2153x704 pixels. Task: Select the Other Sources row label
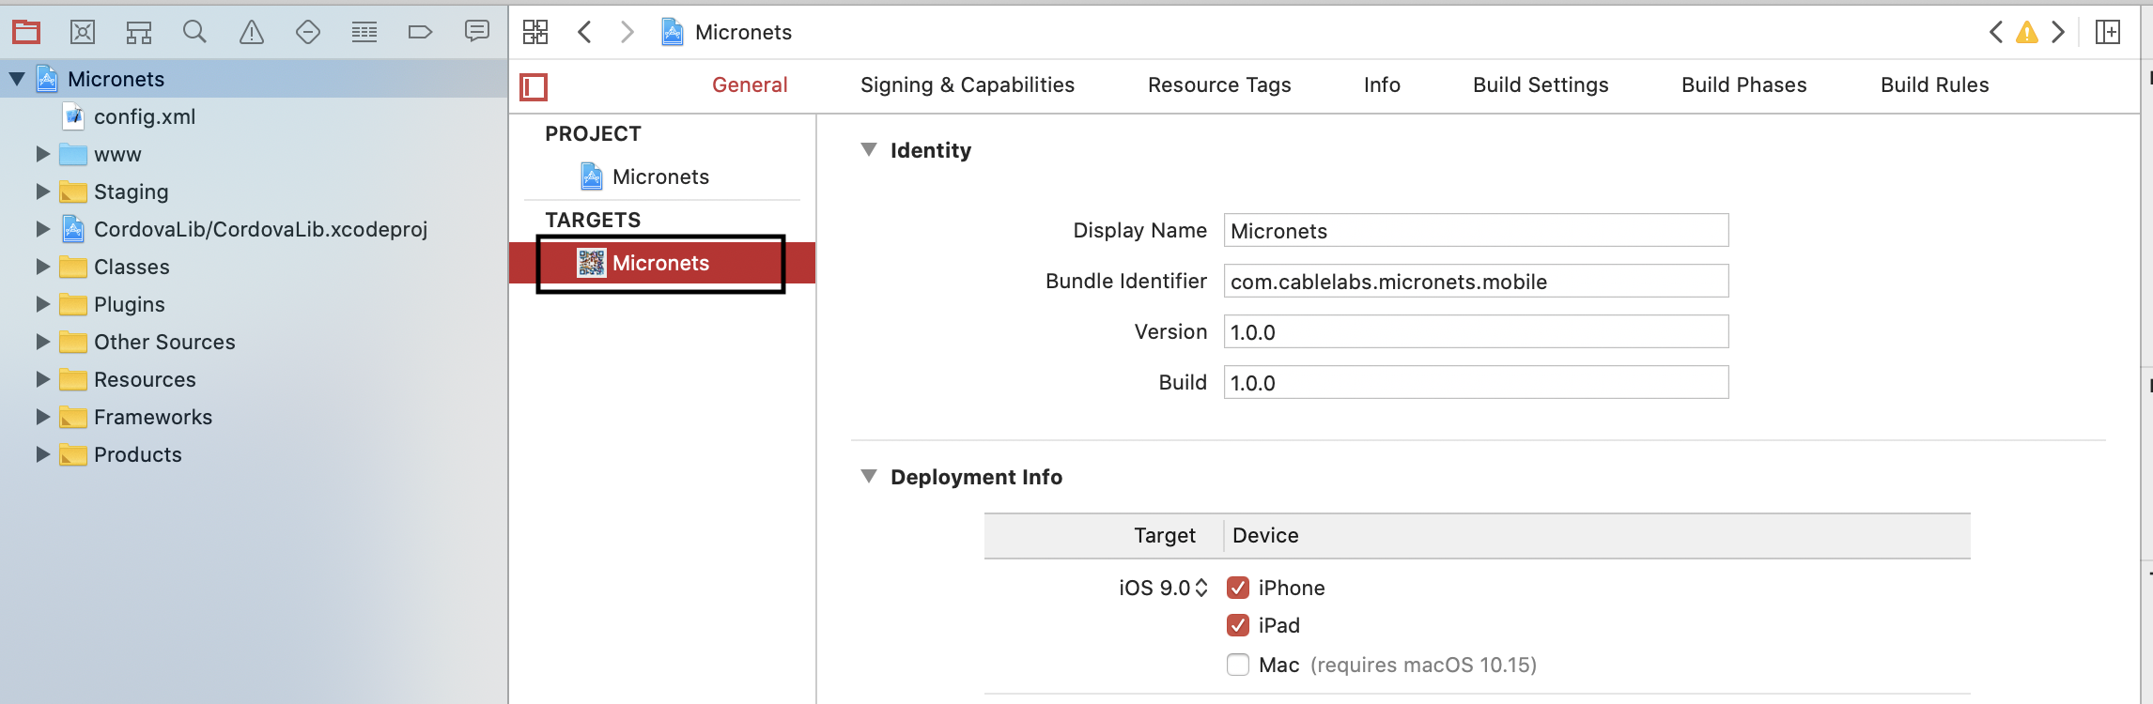164,343
